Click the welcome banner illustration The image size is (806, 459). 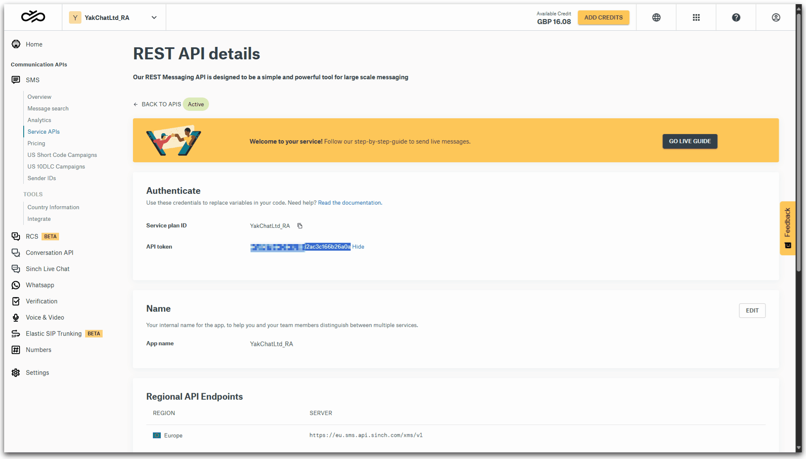pos(174,140)
